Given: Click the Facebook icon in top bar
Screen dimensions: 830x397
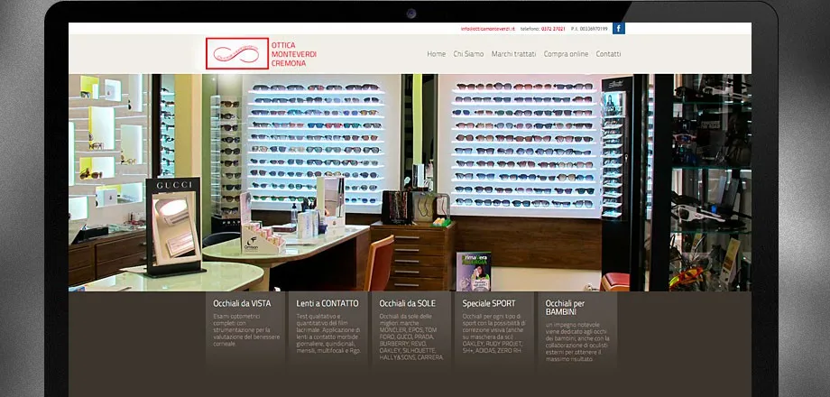Looking at the screenshot, I should point(618,28).
